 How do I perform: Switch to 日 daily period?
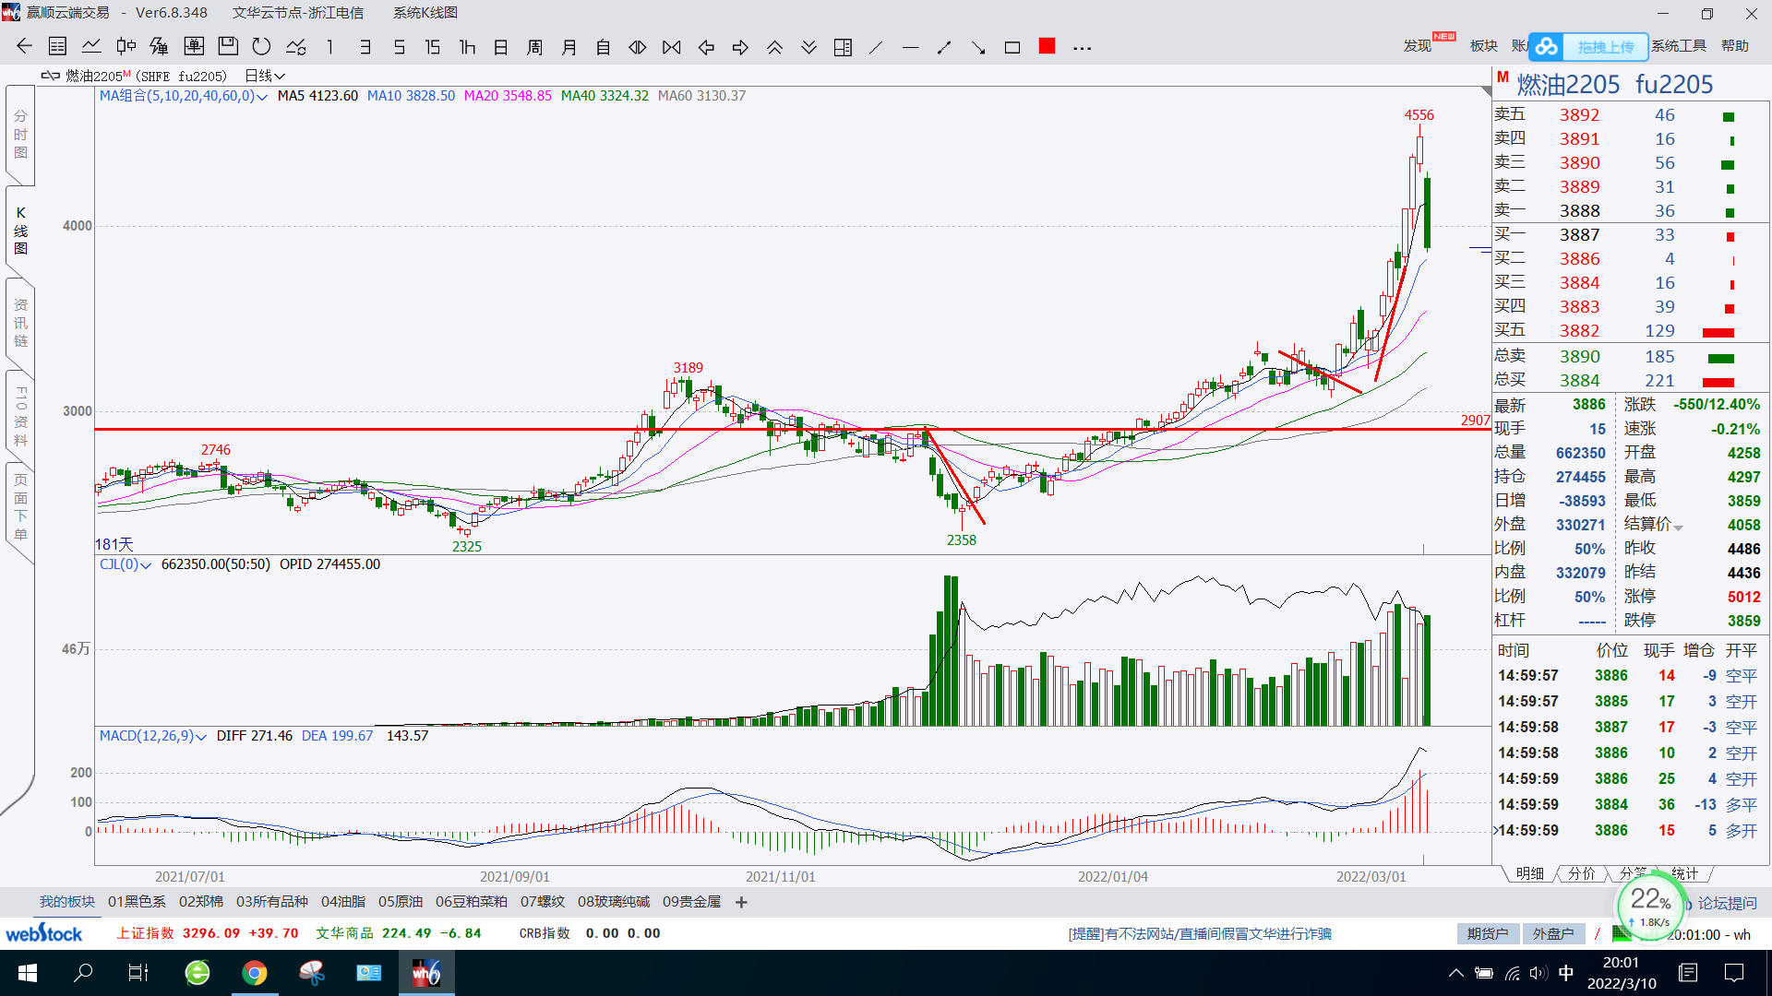point(501,47)
